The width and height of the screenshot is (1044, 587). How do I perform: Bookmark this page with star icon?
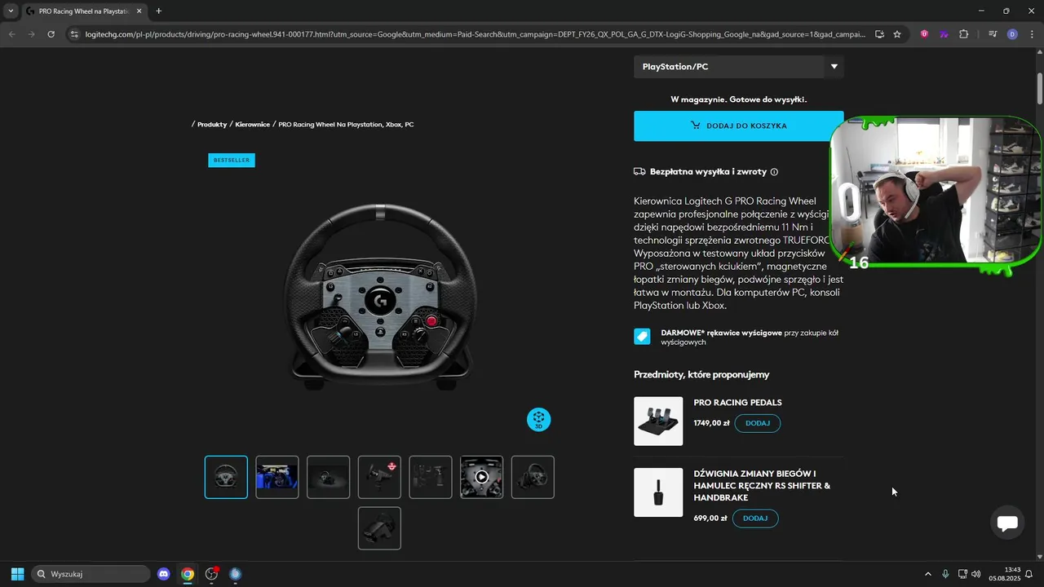pyautogui.click(x=897, y=34)
